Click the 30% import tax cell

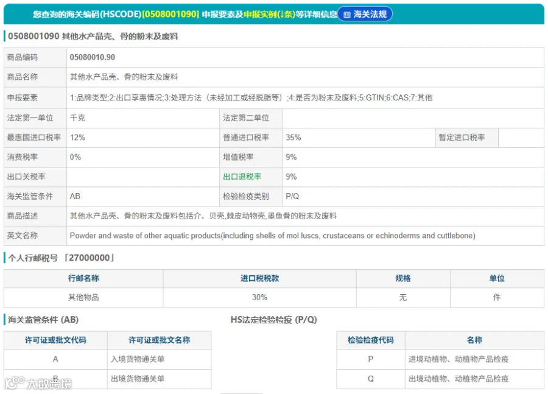point(259,298)
